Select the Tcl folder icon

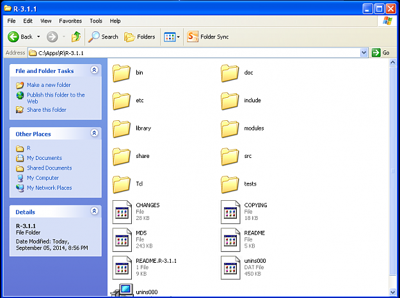pos(122,184)
